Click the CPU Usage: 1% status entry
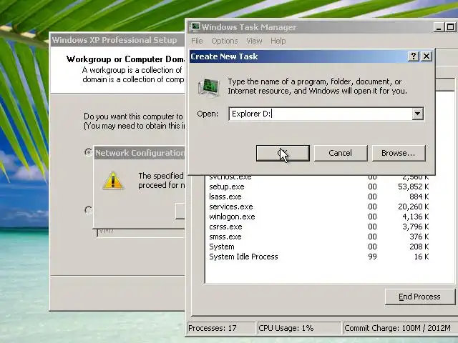Image resolution: width=458 pixels, height=343 pixels. (x=299, y=328)
